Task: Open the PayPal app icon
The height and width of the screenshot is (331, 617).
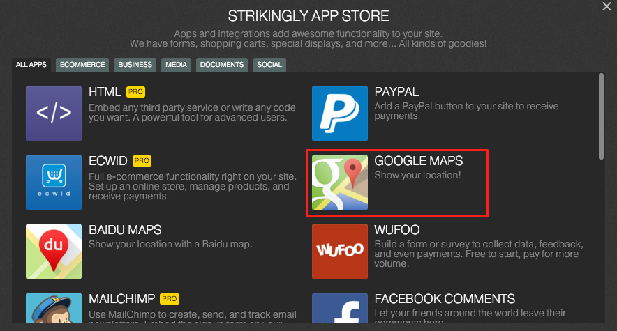Action: (340, 114)
